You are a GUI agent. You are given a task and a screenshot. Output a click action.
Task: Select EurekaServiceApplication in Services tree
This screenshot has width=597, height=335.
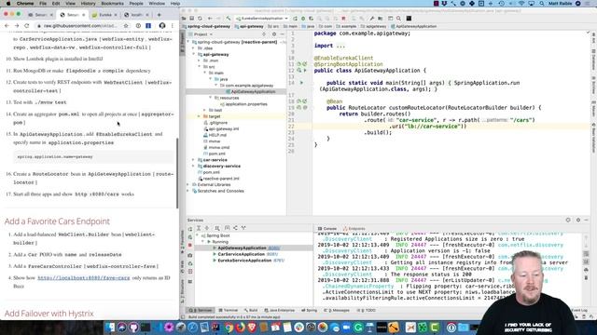244,261
